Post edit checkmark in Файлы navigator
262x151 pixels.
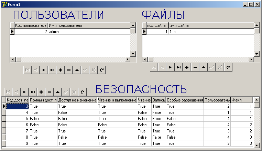212,67
